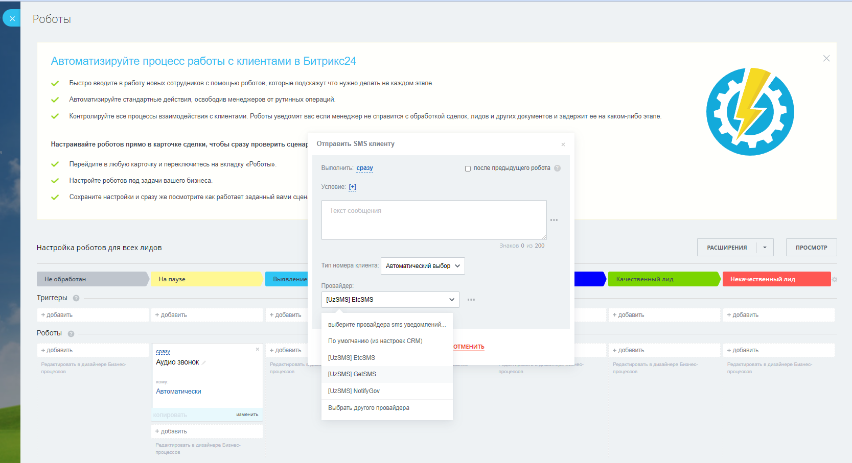Viewport: 852px width, 463px height.
Task: Open business process designer link under Не обработан
Action: coord(83,368)
